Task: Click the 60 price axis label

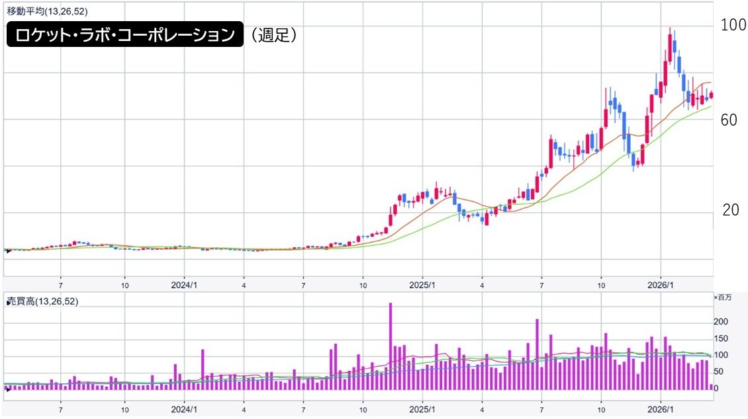Action: point(730,120)
